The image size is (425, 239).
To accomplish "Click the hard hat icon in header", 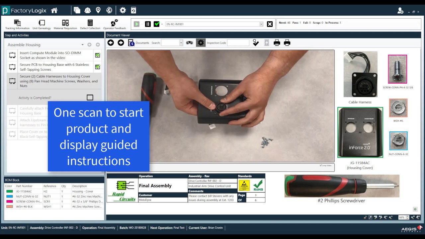I will point(88,10).
